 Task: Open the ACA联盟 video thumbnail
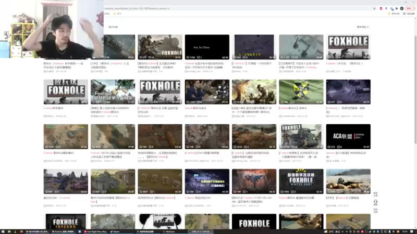[x=348, y=136]
